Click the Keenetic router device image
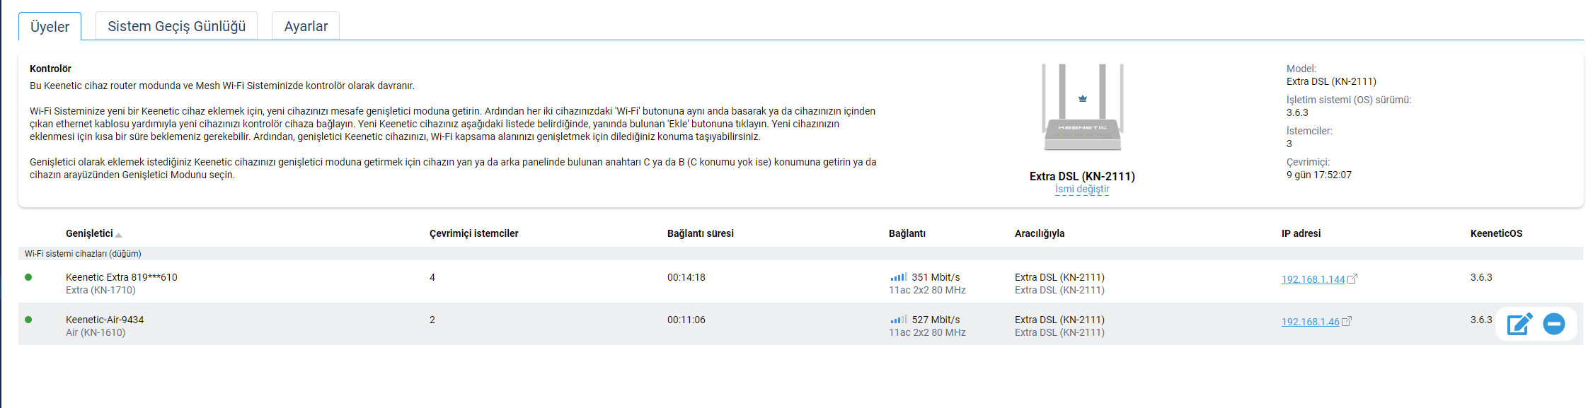1593x408 pixels. pyautogui.click(x=1082, y=107)
